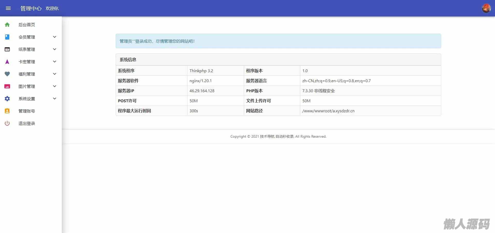Click the heart welfare icon
Image resolution: width=495 pixels, height=233 pixels.
point(7,74)
